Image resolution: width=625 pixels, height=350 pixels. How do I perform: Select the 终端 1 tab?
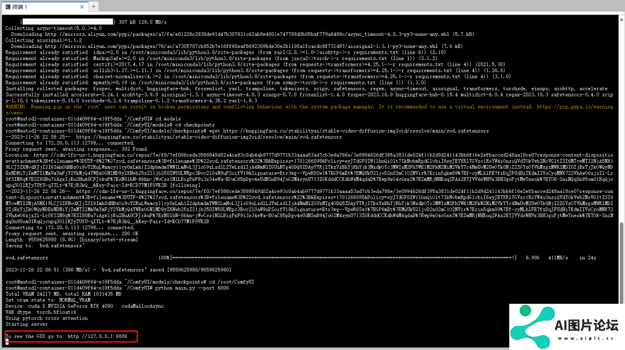click(x=44, y=7)
